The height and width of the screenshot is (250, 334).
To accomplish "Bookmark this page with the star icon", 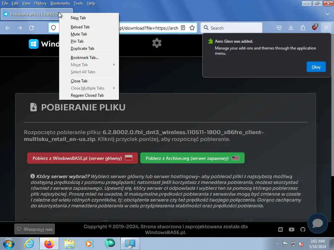I will tap(192, 28).
